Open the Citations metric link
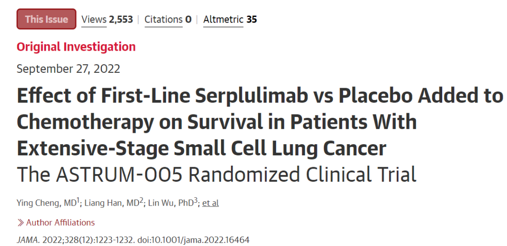 tap(163, 19)
